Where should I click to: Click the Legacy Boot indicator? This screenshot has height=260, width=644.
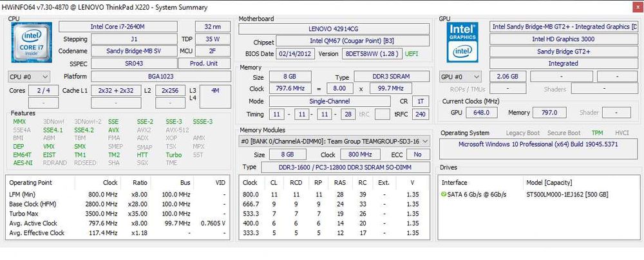(523, 133)
